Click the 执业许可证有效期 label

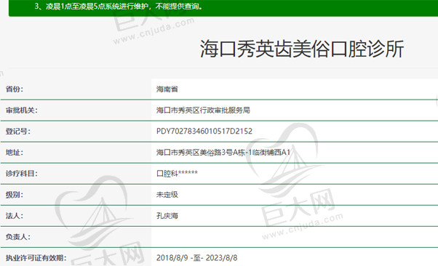pos(36,258)
